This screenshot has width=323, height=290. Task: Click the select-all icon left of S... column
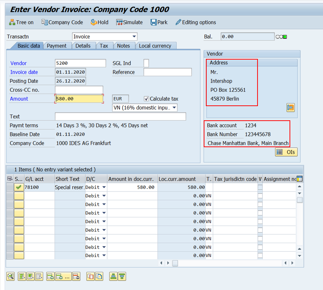coord(10,179)
